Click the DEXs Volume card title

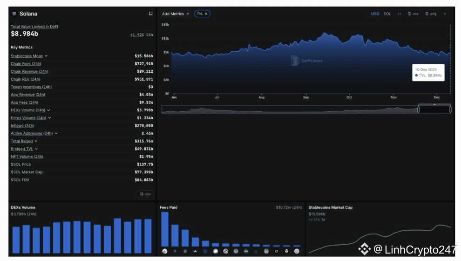[x=23, y=207]
